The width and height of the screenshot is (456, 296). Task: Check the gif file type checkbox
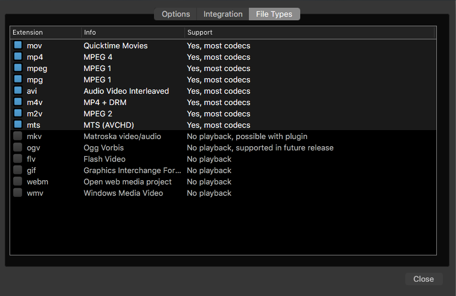18,170
